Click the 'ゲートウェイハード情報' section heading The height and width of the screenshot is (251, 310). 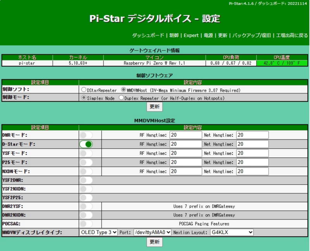pyautogui.click(x=155, y=51)
